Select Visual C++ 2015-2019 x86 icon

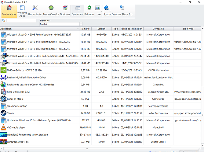coord(4,63)
